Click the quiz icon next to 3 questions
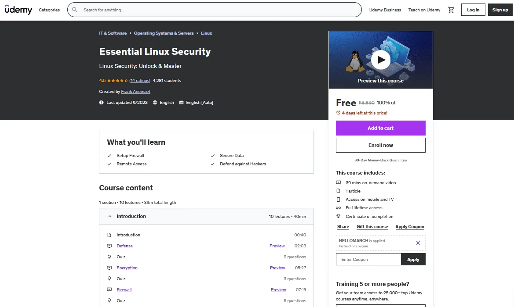This screenshot has height=307, width=514. [109, 278]
